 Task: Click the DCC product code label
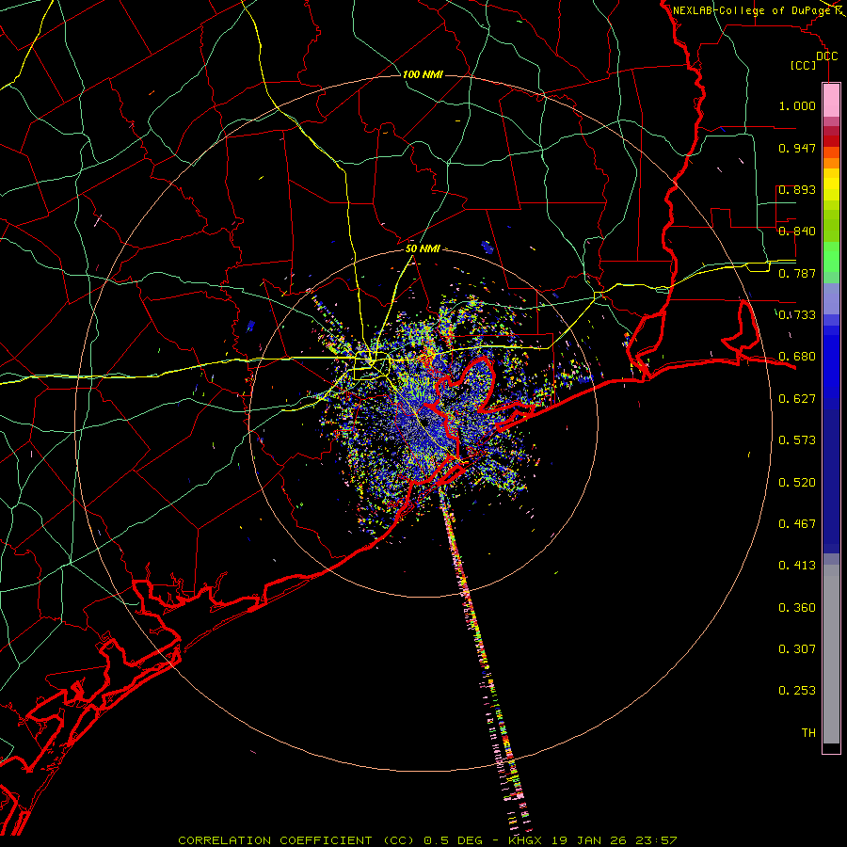coord(826,56)
